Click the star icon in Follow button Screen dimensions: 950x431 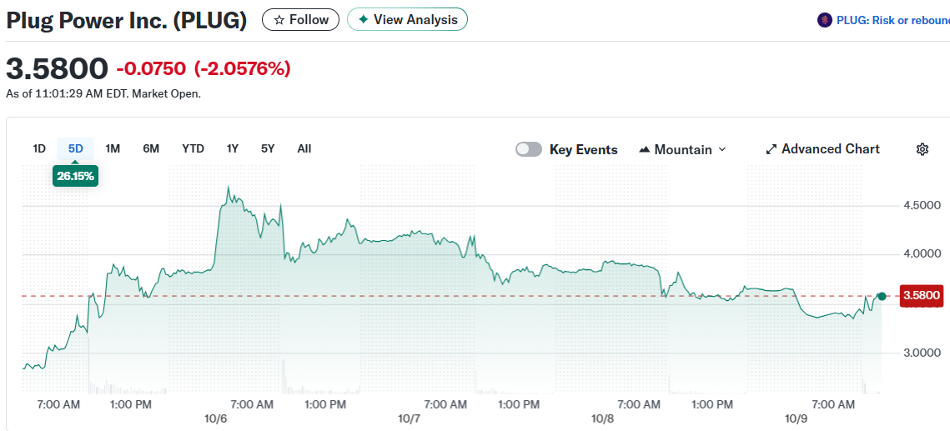[279, 19]
